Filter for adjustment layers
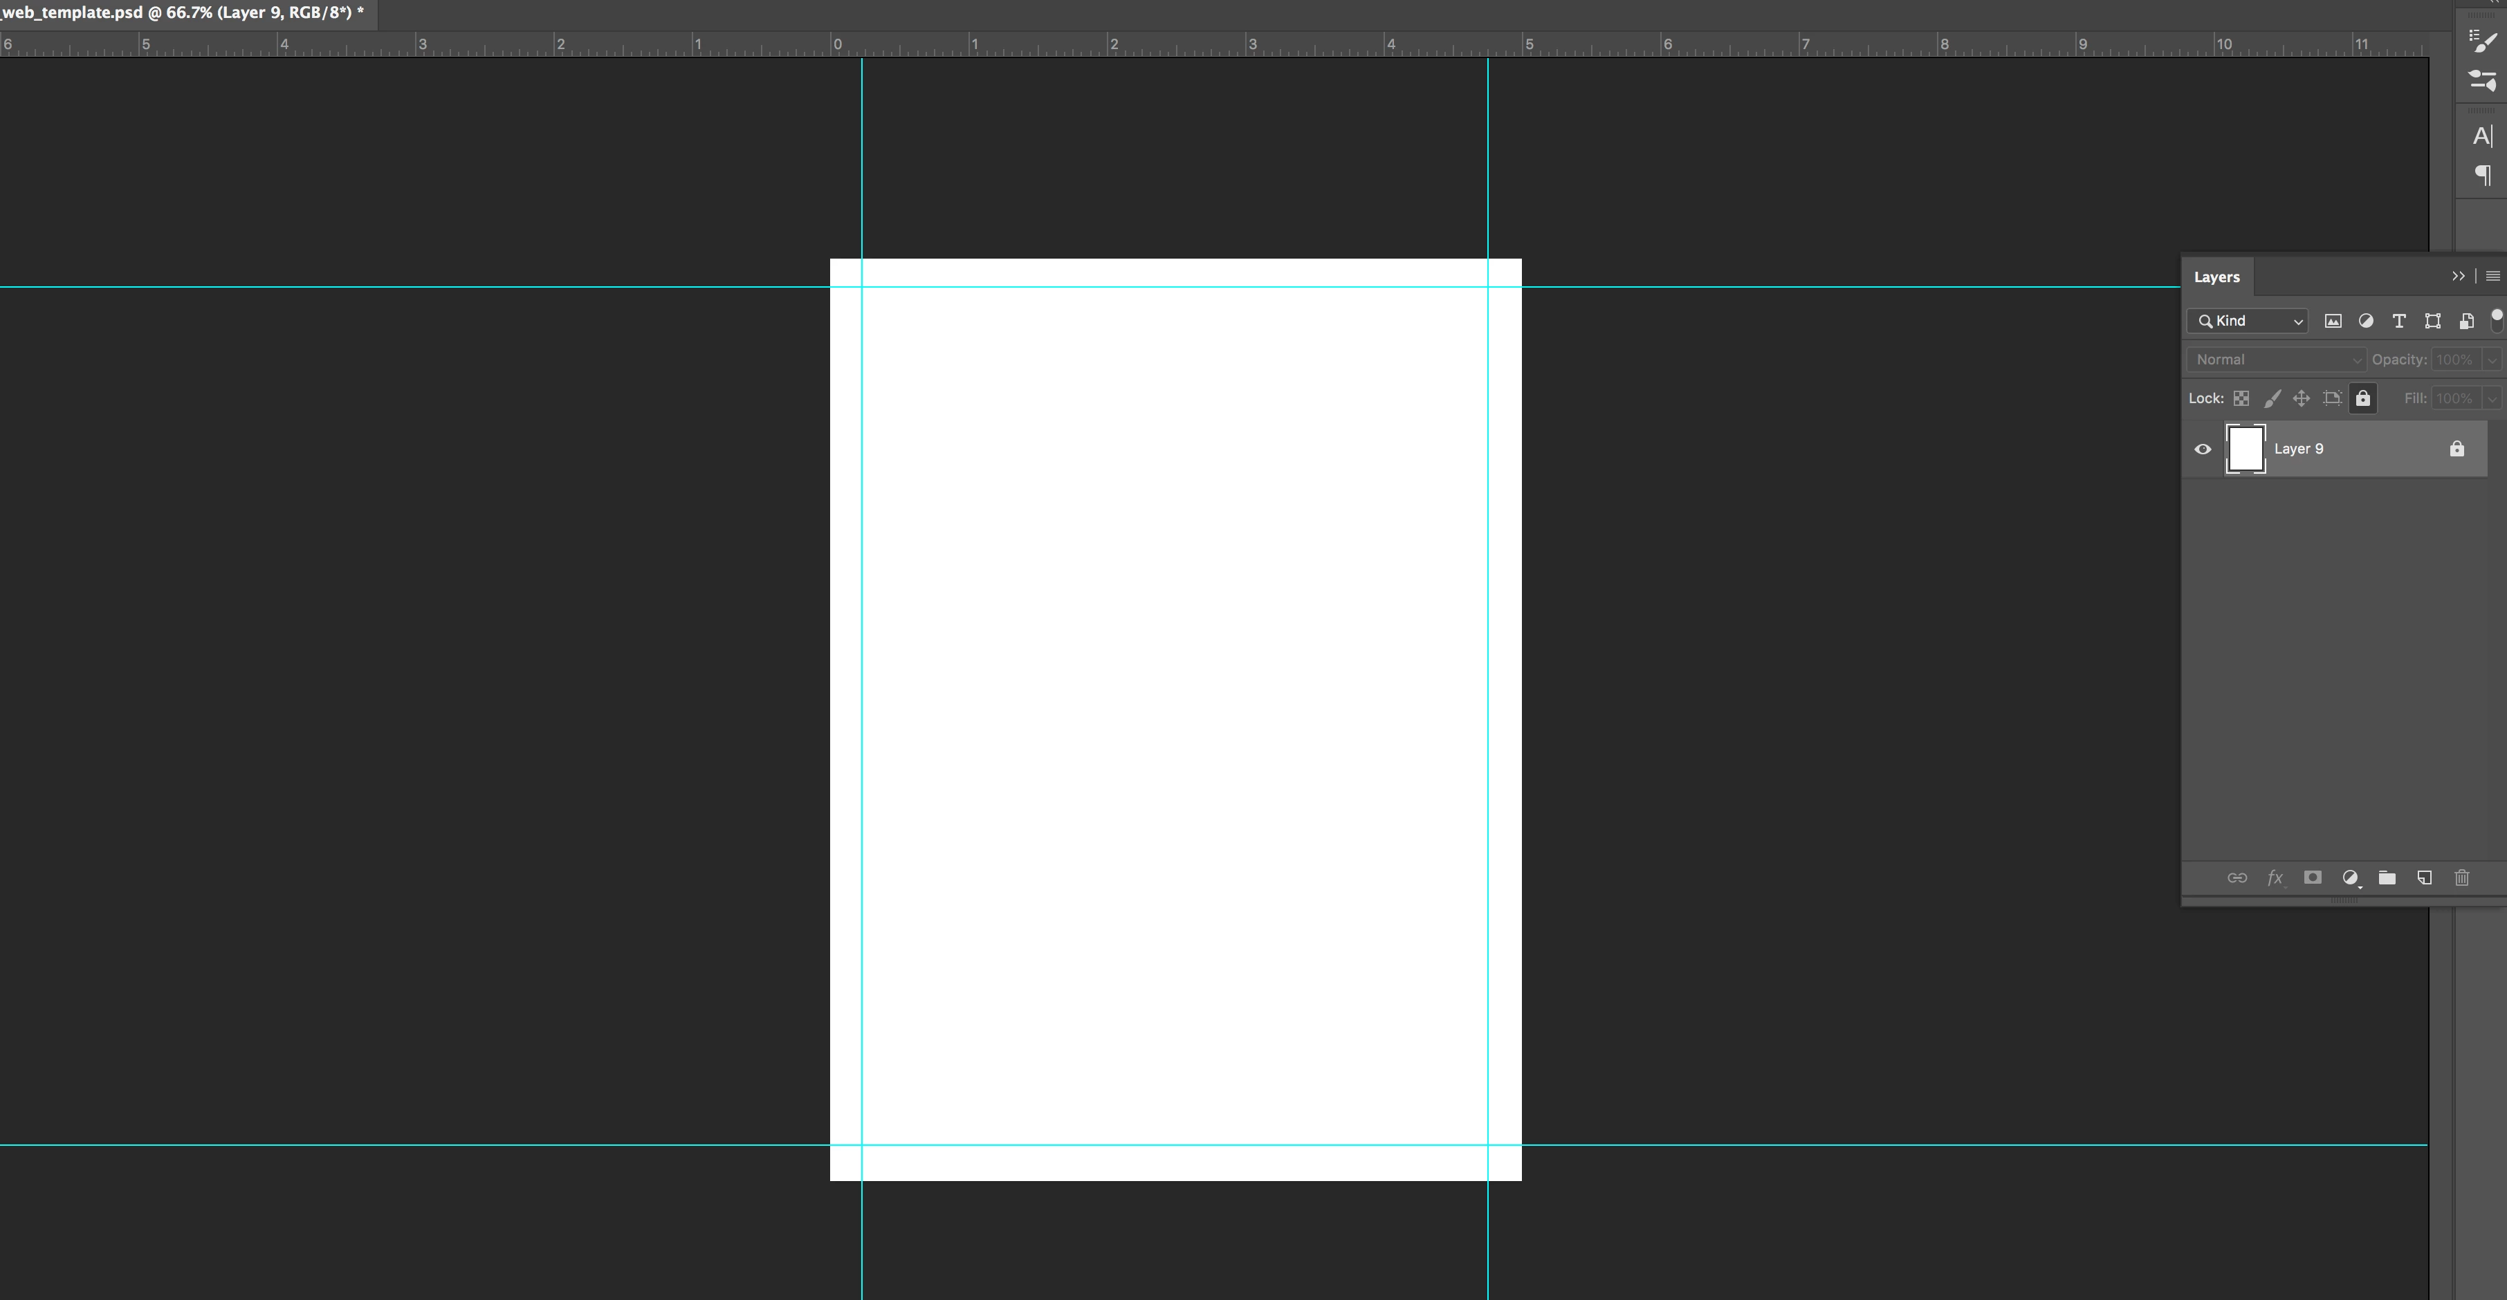 2366,321
